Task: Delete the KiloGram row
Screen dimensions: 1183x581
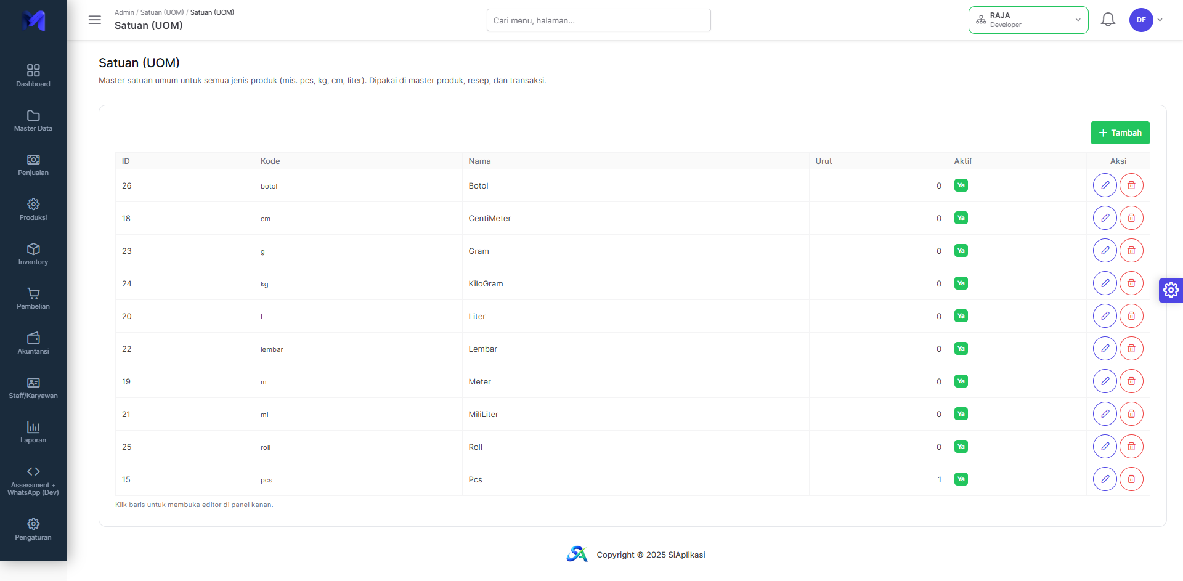Action: 1131,283
